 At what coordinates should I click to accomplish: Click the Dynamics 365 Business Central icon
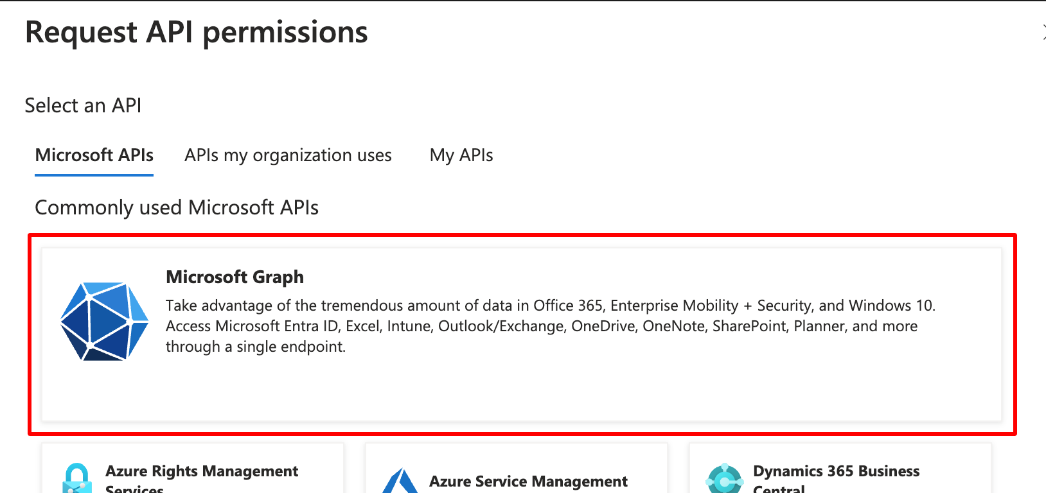(724, 479)
